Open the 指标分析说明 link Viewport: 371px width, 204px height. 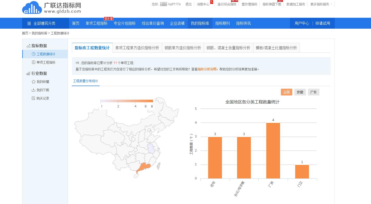(207, 69)
